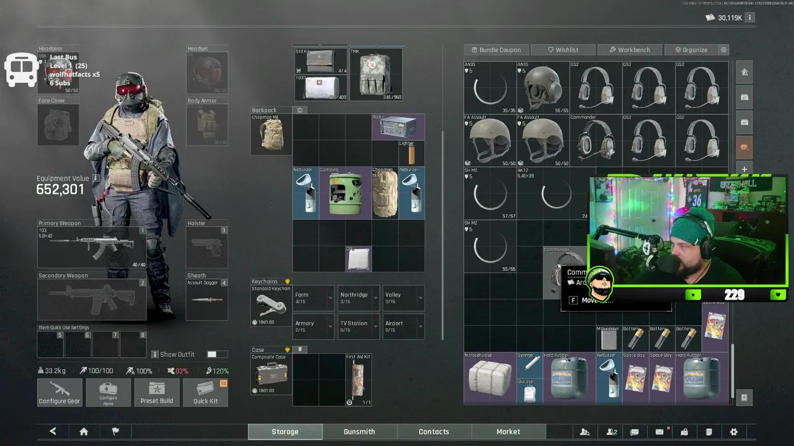Select the Camping stove item in backpack
The image size is (794, 446).
tap(346, 193)
